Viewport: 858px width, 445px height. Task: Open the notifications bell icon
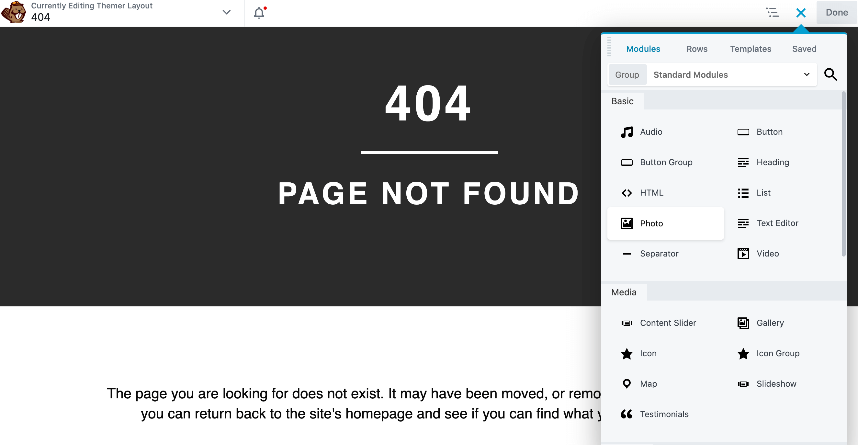pos(259,13)
